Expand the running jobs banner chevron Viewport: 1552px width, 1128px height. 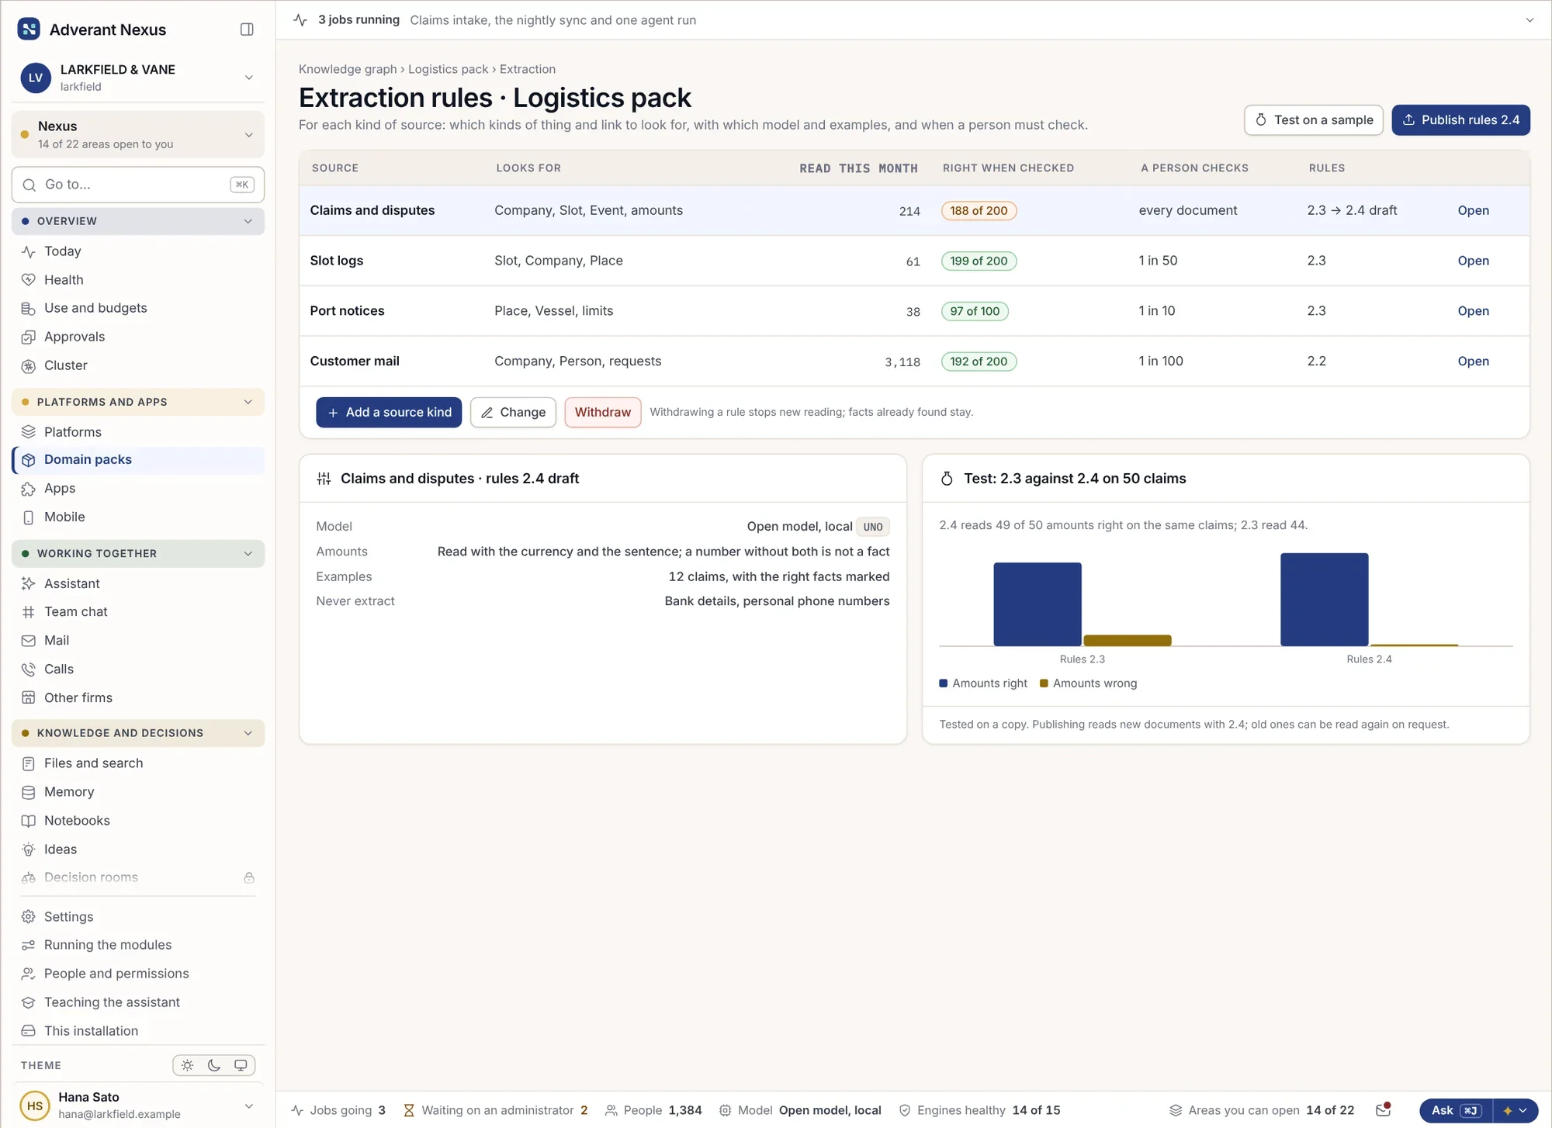pyautogui.click(x=1529, y=20)
